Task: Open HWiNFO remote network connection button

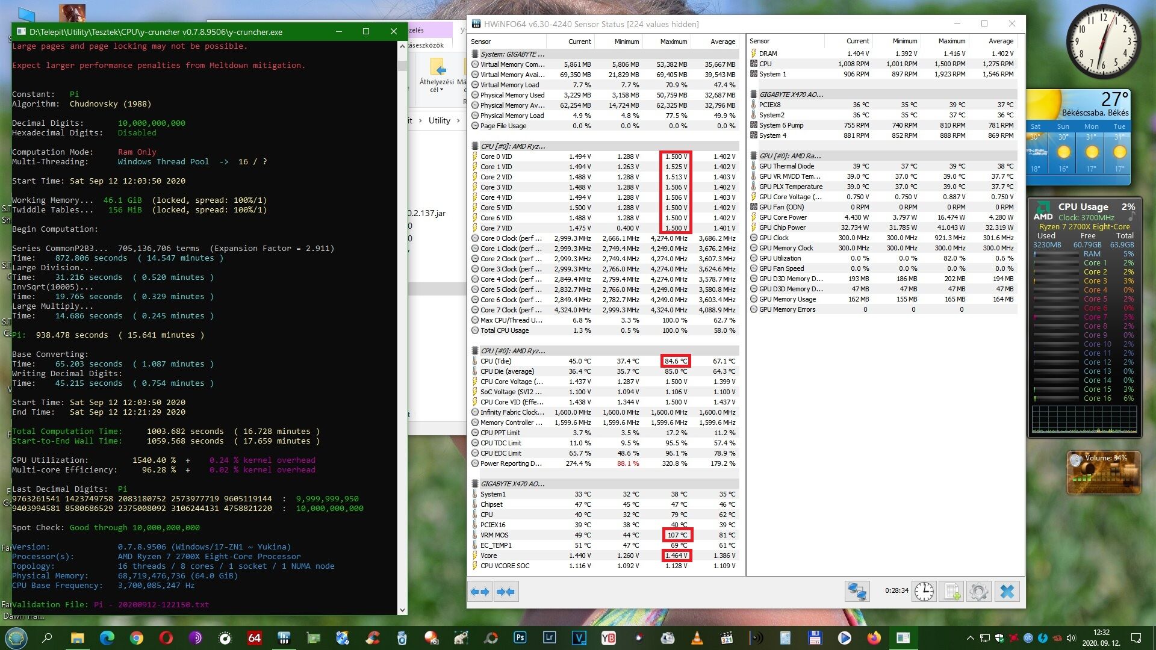Action: click(x=857, y=592)
